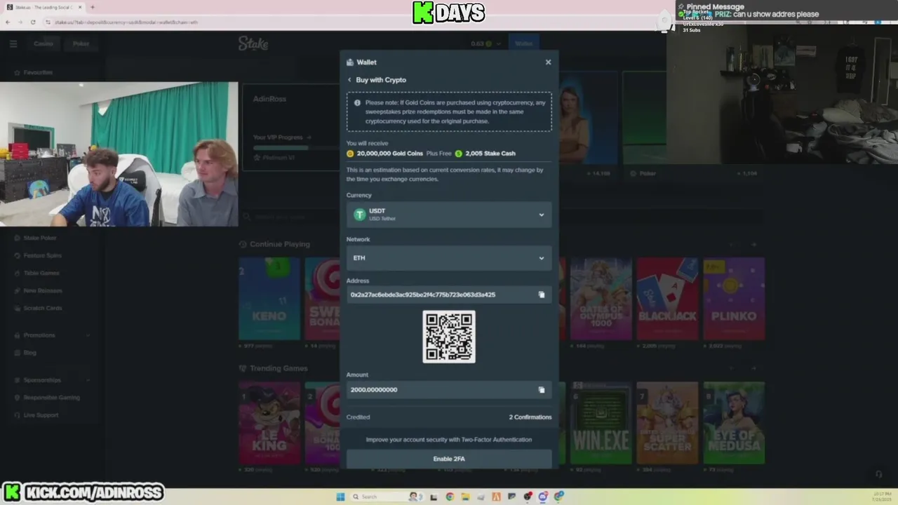
Task: Open Feature Spins in the sidebar
Action: coord(42,255)
